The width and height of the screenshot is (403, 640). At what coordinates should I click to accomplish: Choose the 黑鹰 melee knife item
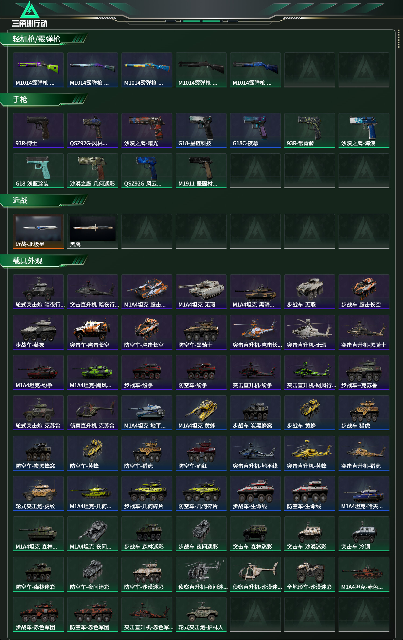(x=93, y=231)
